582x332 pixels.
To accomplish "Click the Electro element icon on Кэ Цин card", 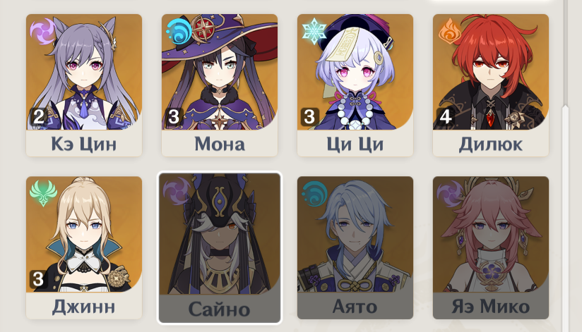I will (x=42, y=32).
